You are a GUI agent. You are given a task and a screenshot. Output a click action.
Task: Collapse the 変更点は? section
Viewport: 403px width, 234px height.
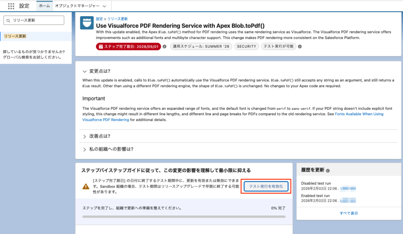tap(84, 71)
